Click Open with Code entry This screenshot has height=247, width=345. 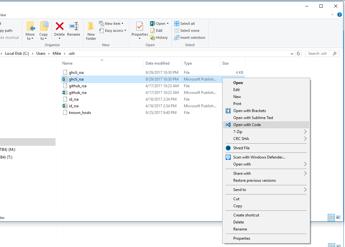[x=266, y=125]
